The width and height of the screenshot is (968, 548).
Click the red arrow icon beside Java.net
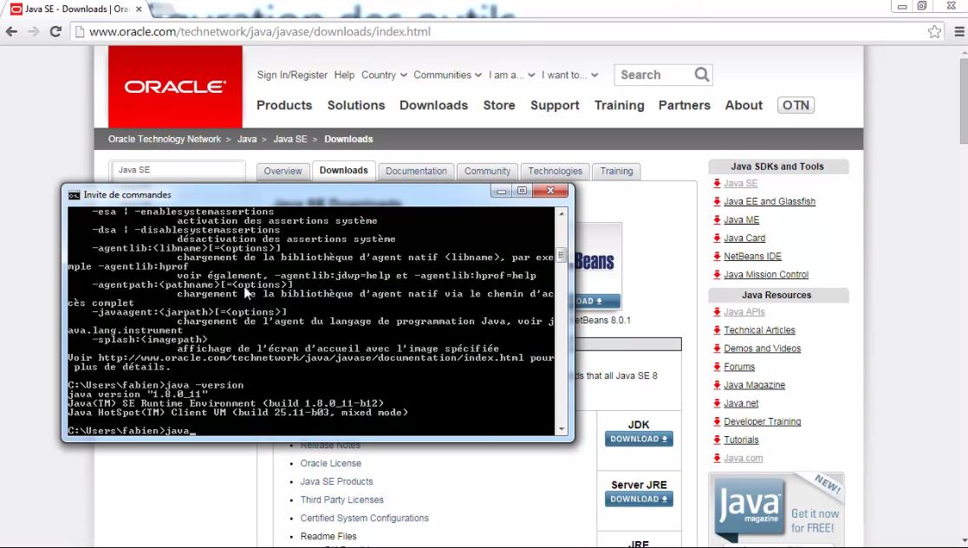point(717,403)
